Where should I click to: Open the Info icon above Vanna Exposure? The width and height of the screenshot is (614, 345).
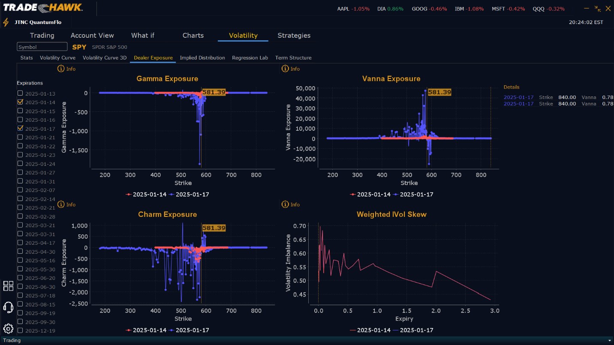pyautogui.click(x=285, y=69)
